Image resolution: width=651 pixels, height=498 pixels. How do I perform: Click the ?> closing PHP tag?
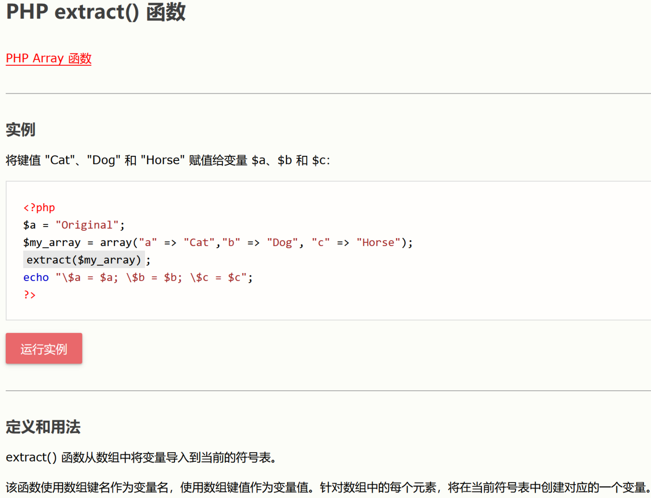[x=30, y=295]
